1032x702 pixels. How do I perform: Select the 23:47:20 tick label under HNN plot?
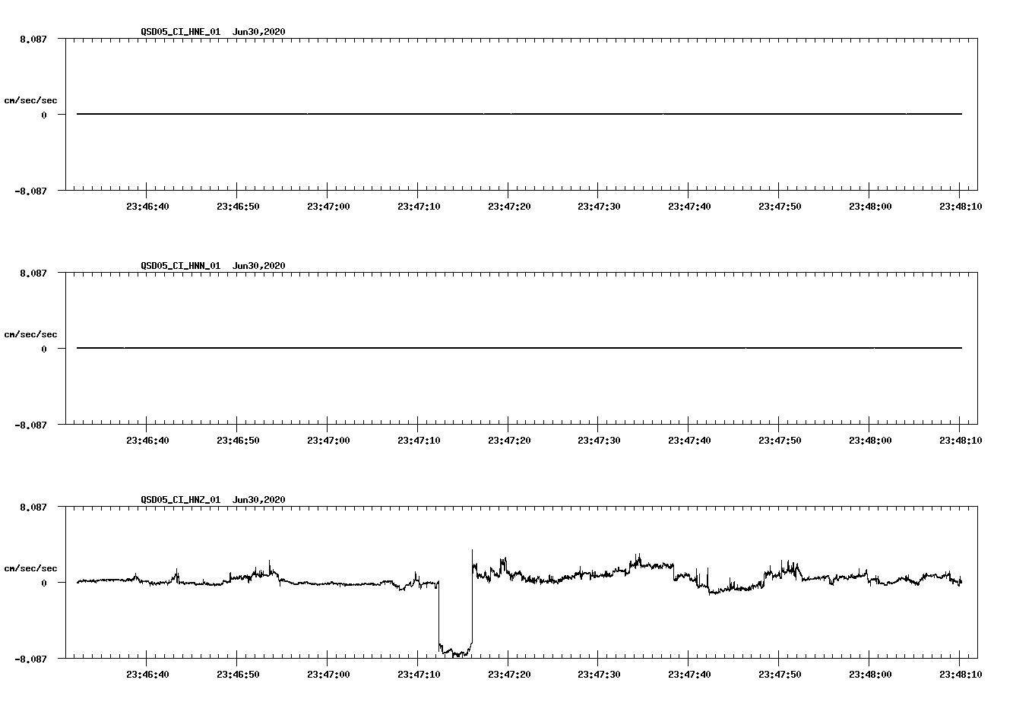pyautogui.click(x=509, y=440)
